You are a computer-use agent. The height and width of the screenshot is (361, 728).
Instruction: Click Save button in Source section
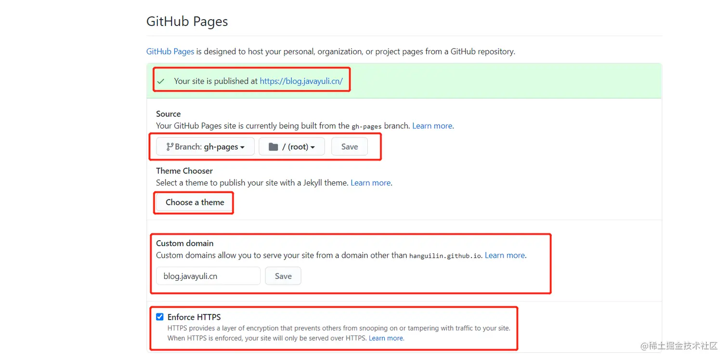pos(350,147)
